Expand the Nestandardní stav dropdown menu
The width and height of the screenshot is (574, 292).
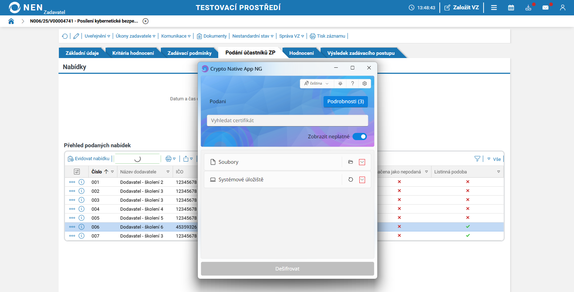[x=253, y=36]
